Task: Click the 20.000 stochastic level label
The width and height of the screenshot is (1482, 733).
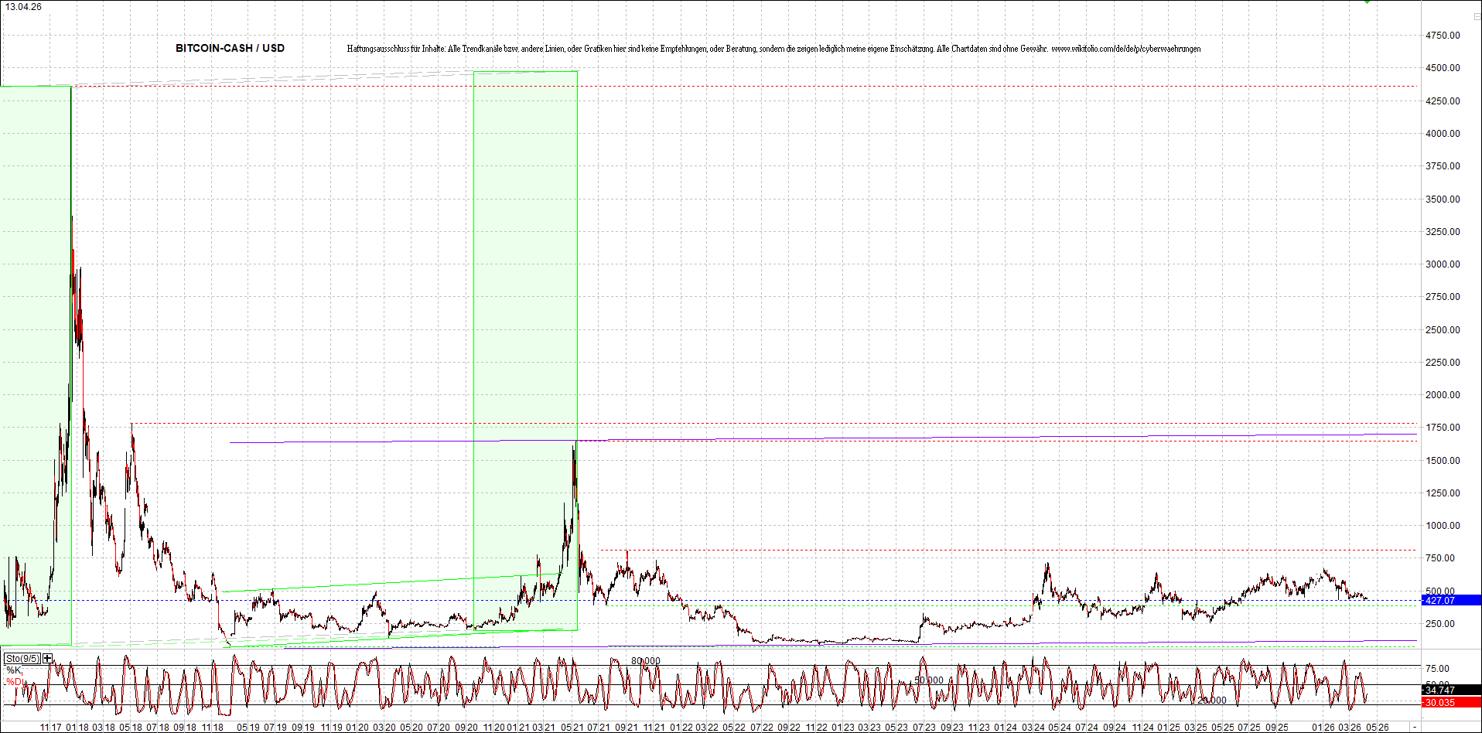Action: 1211,701
